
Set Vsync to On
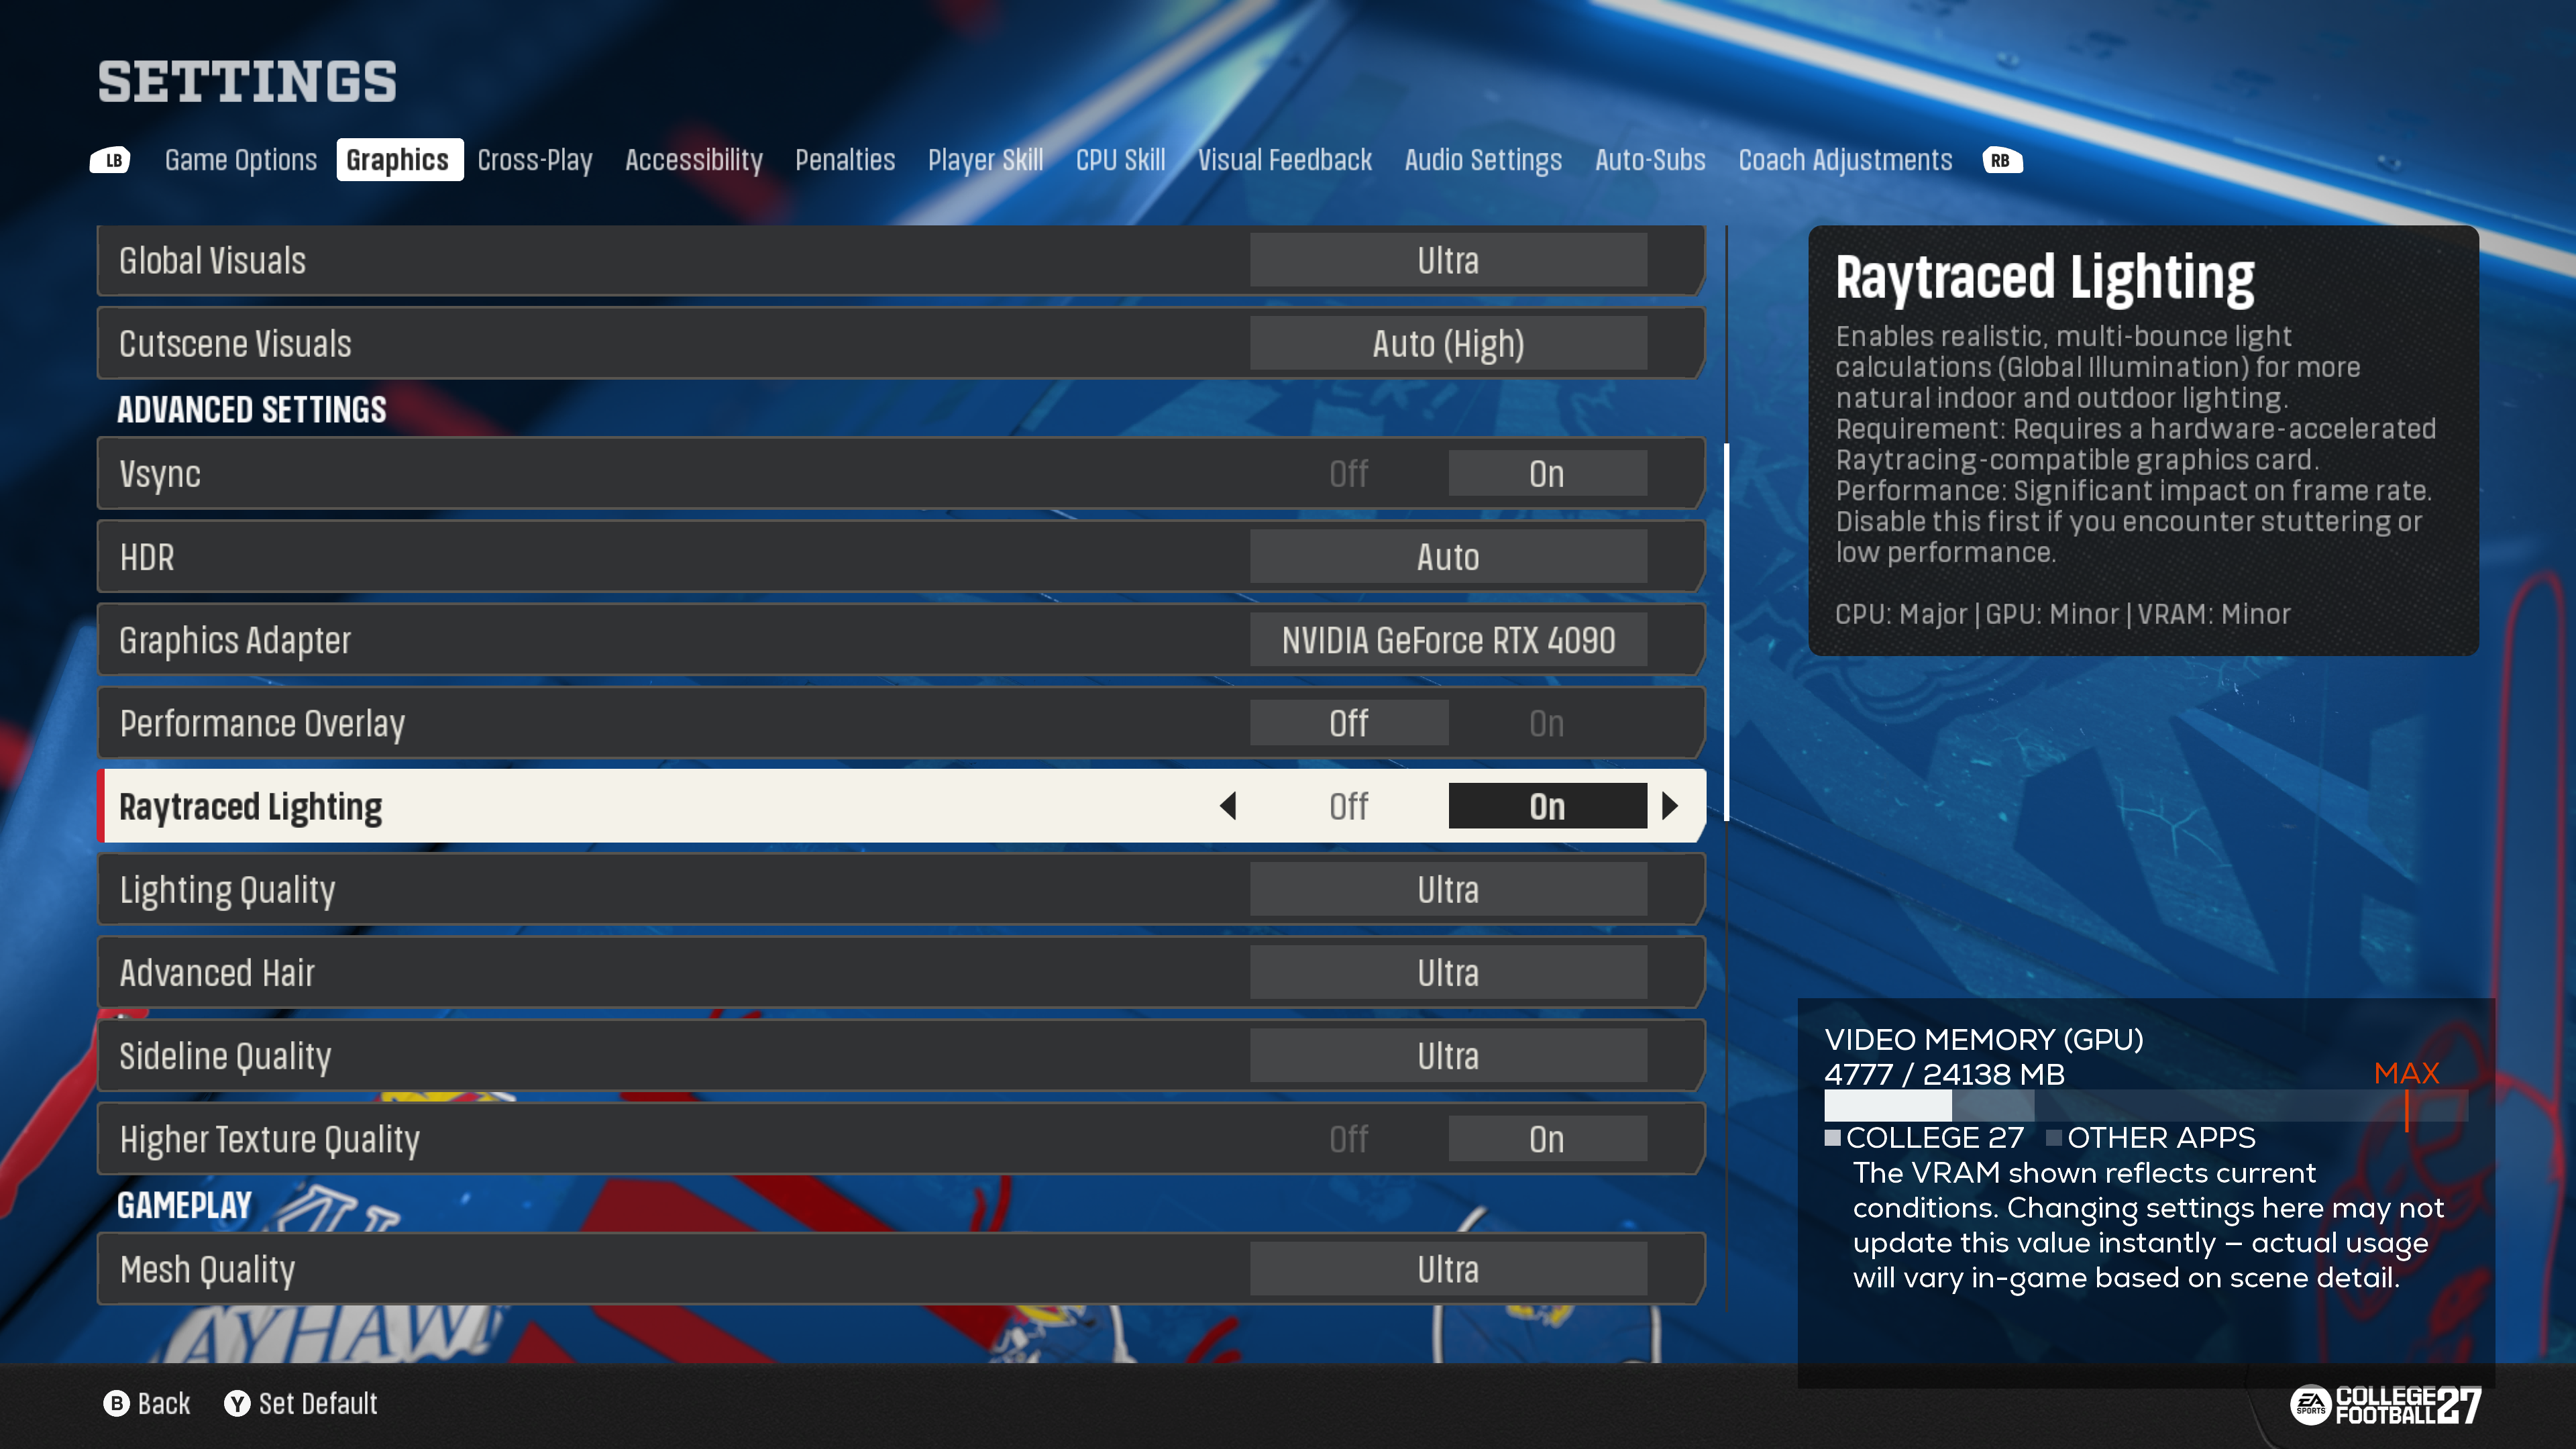pos(1547,474)
